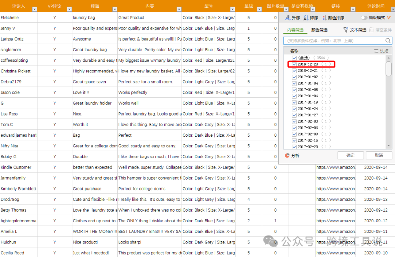Sort by color with 颜色排序

(333, 18)
